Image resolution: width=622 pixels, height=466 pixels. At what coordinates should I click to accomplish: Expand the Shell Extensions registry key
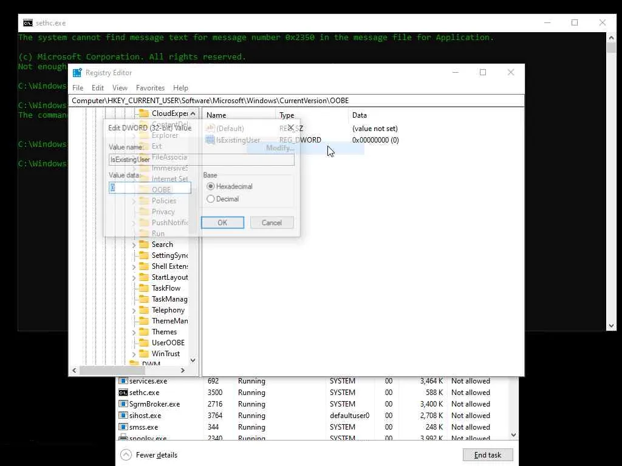(134, 267)
